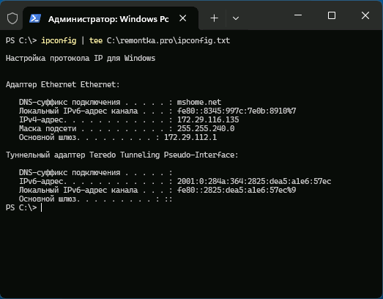Click the PowerShell icon on the tab
Viewport: 383px width, 299px height.
(35, 18)
